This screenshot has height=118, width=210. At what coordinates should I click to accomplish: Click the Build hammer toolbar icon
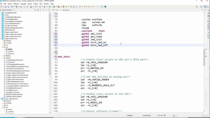coord(16,7)
